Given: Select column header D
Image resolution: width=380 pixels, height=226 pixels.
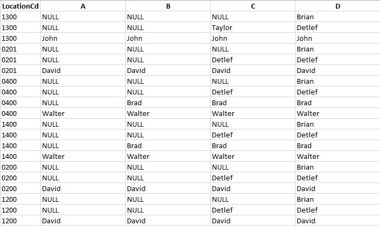Looking at the screenshot, I should tap(338, 6).
